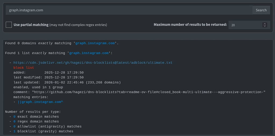Click 'Number of results per type:' heading
The width and height of the screenshot is (275, 136).
tap(33, 112)
